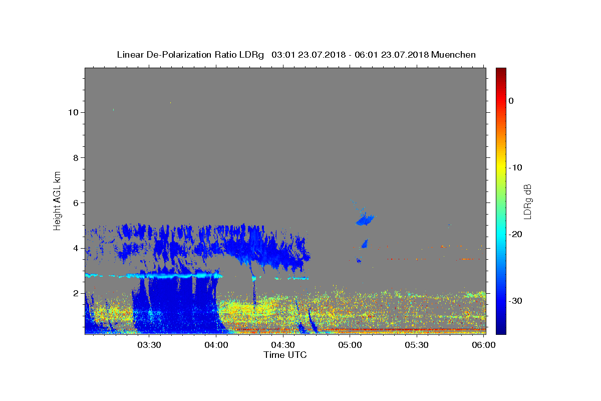Click the 04:30 time tick label

[x=283, y=345]
